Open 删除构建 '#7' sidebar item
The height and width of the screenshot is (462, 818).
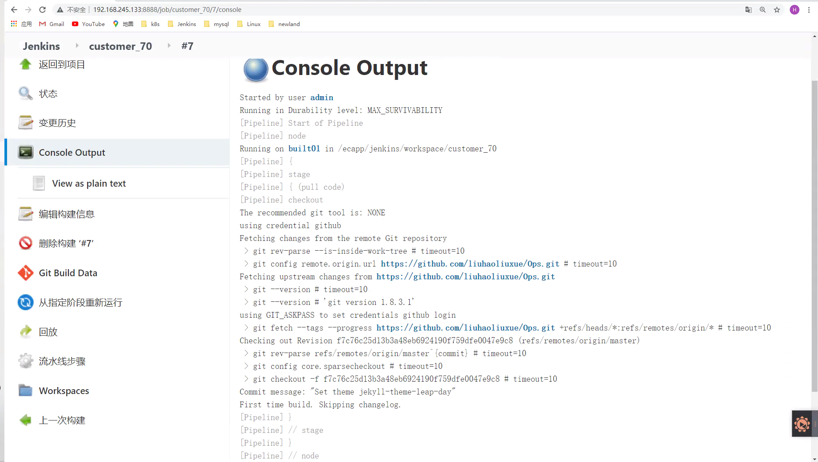66,244
